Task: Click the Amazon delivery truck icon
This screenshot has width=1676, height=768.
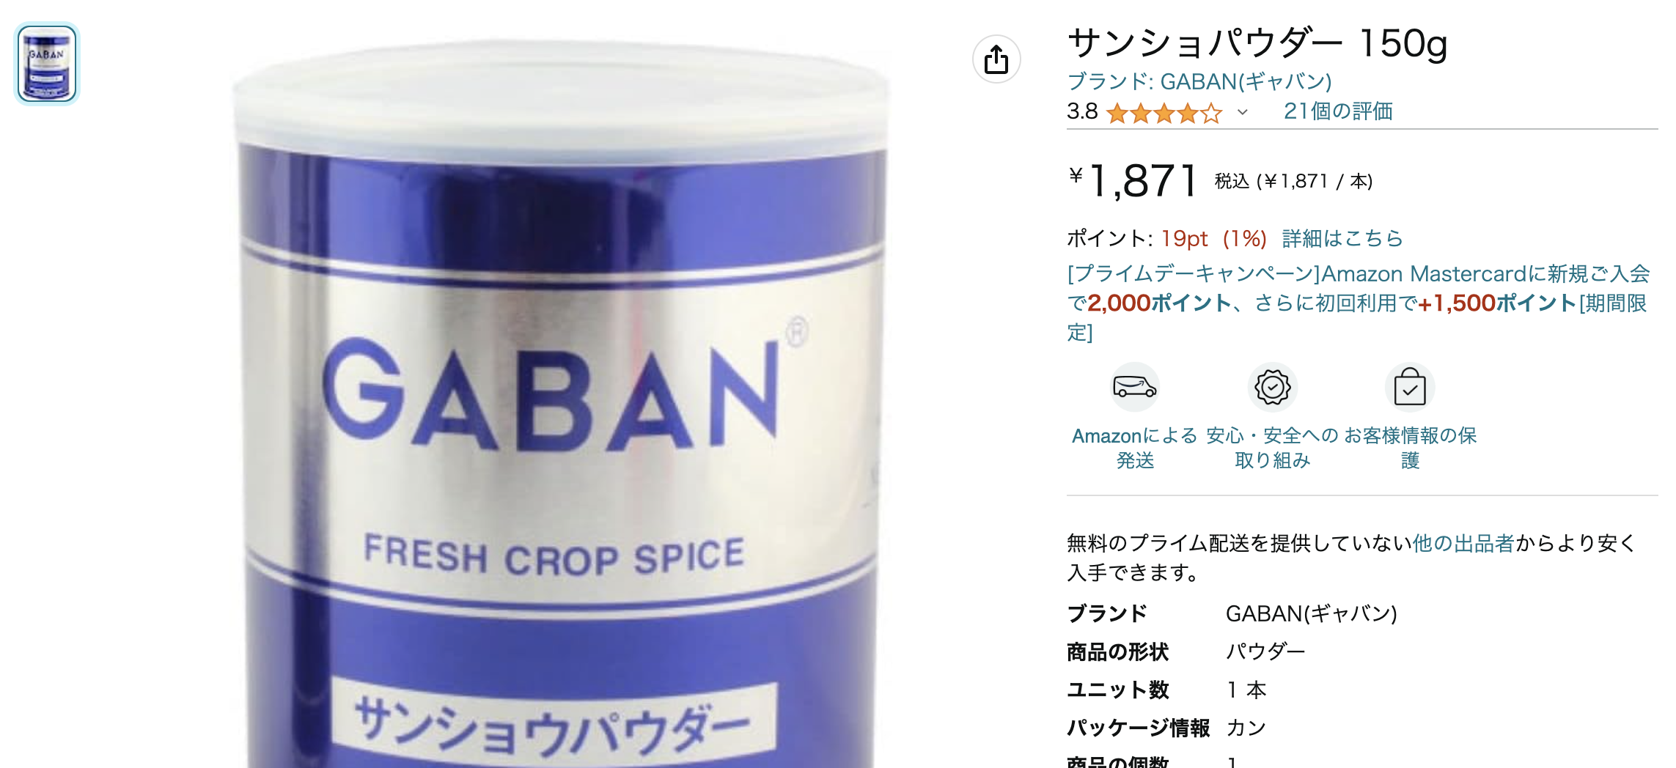Action: (1135, 387)
